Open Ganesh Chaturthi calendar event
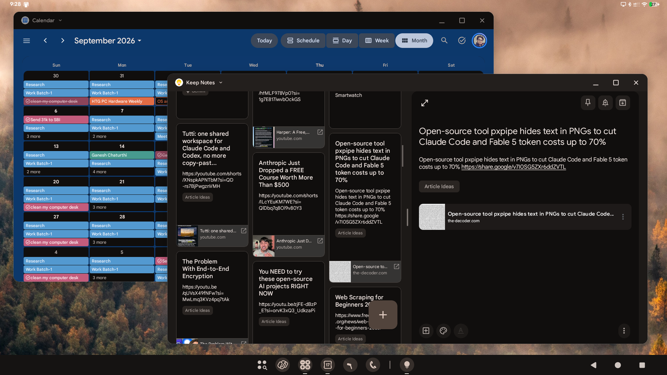The width and height of the screenshot is (667, 375). tap(122, 155)
